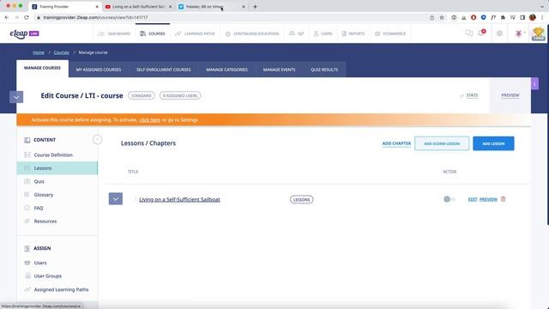
Task: Toggle the Active switch for Sailboat lesson
Action: [x=449, y=199]
